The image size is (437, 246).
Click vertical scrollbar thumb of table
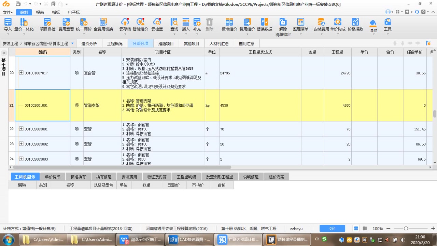coord(435,114)
